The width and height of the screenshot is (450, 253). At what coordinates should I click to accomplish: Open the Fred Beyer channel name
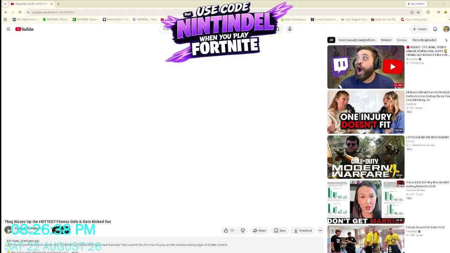coord(412,231)
